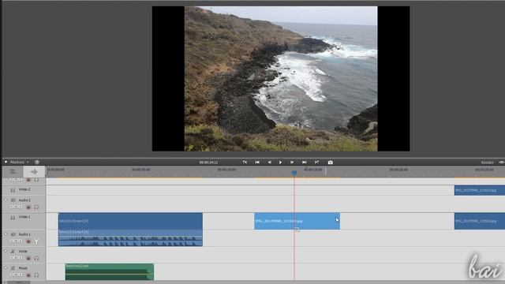Open the track options sliders icon

click(x=13, y=172)
